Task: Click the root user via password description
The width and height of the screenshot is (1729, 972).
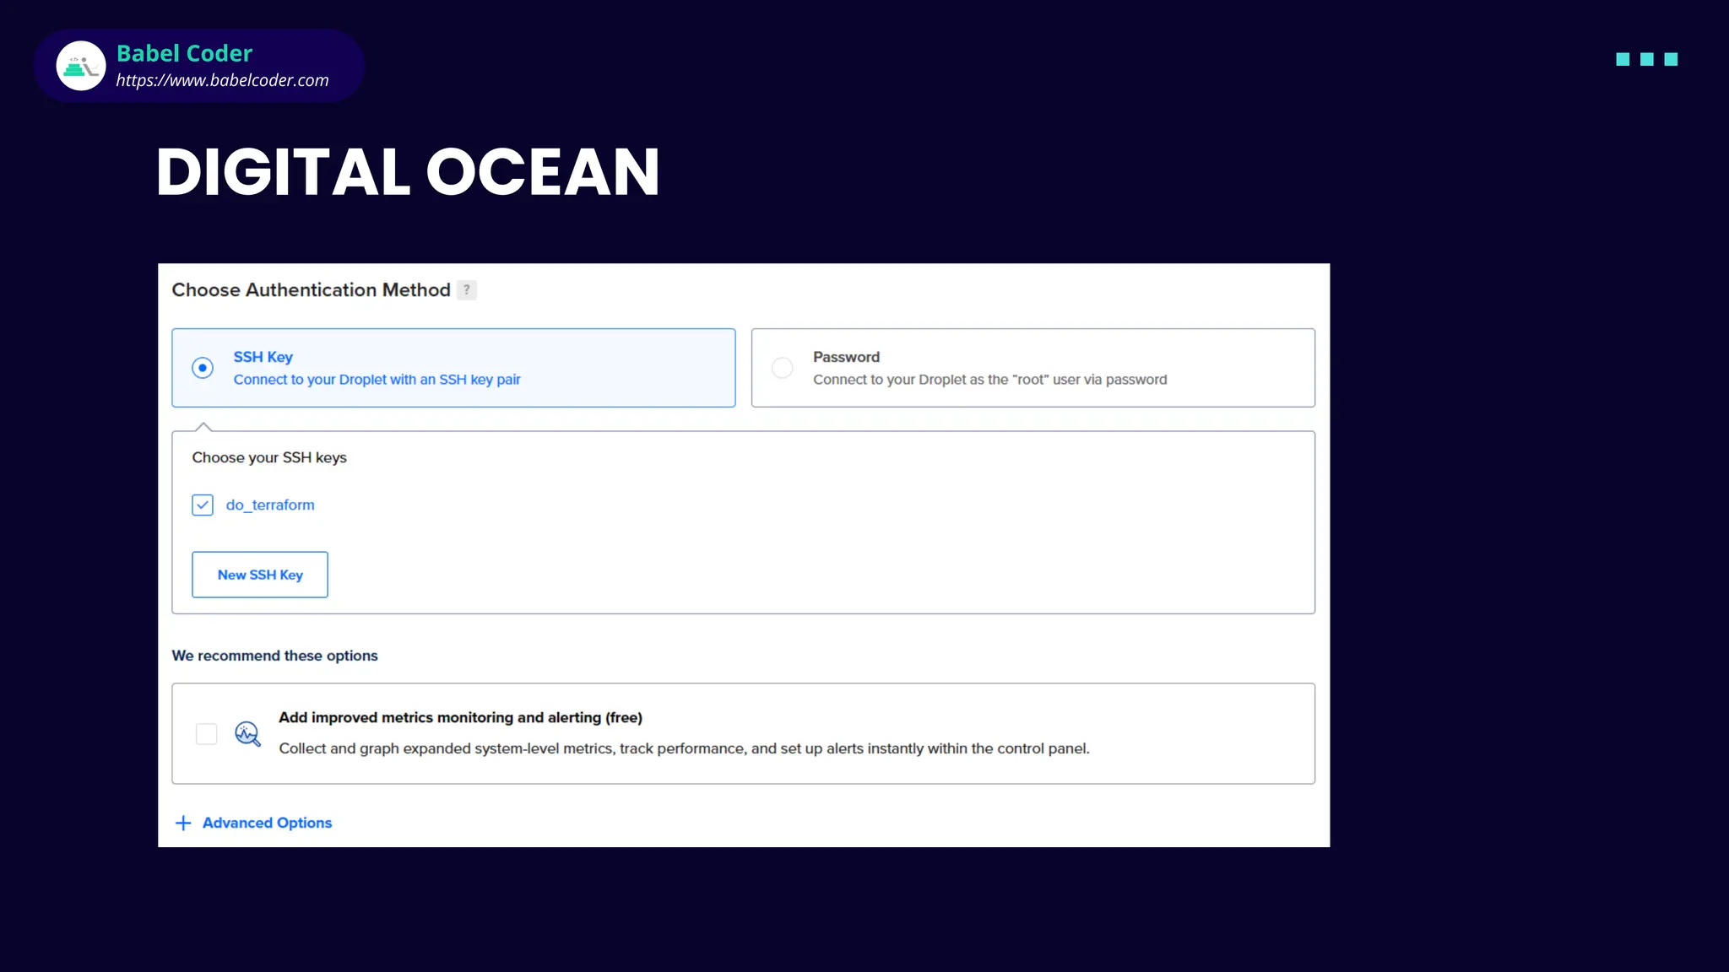Action: coord(989,380)
